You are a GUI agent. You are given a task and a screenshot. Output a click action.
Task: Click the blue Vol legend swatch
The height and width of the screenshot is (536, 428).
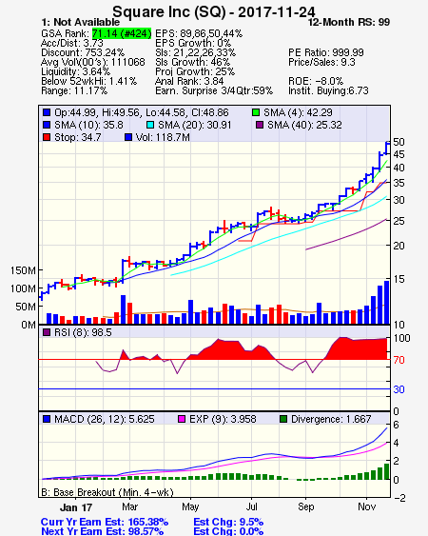coord(128,137)
